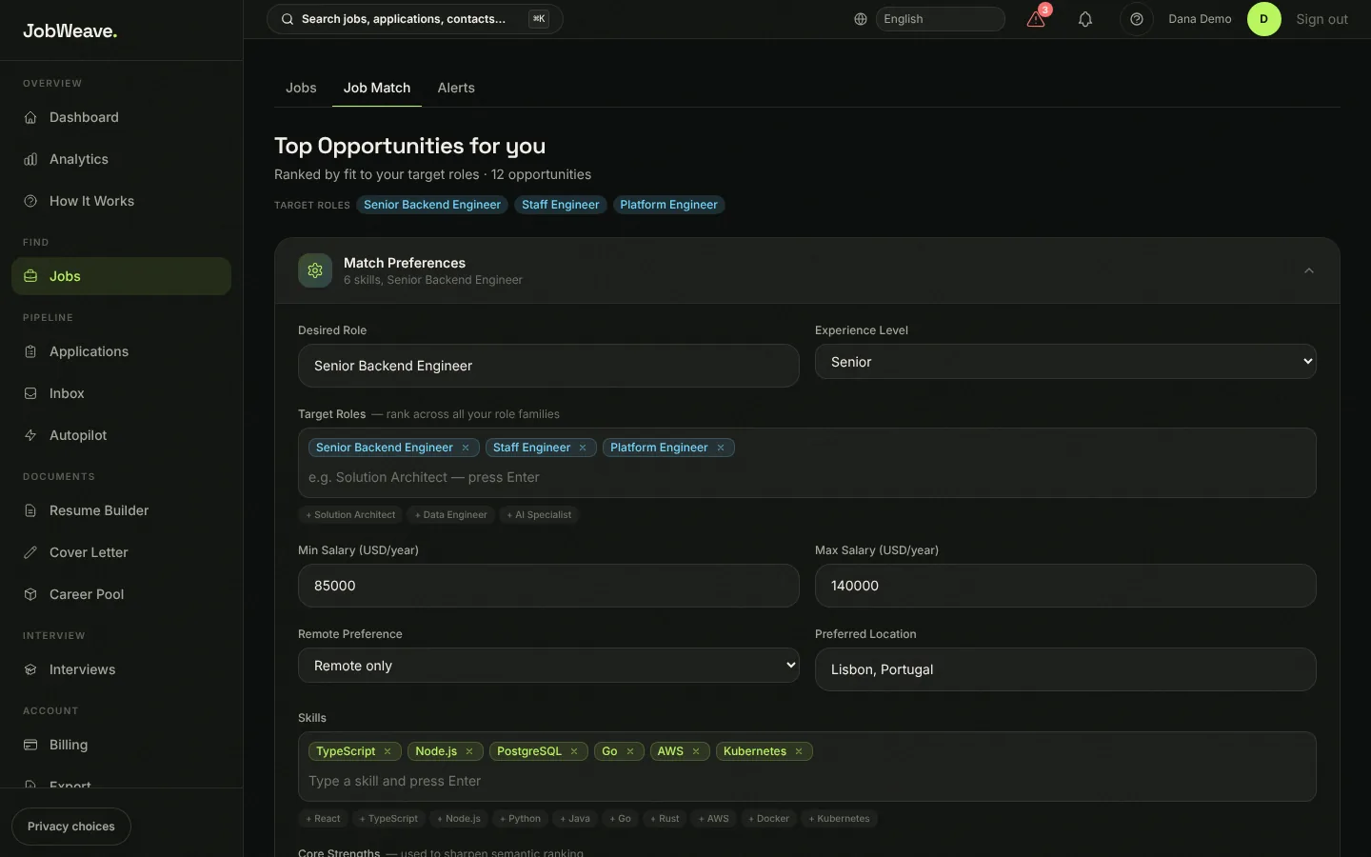
Task: Select the Job Match tab
Action: [377, 88]
